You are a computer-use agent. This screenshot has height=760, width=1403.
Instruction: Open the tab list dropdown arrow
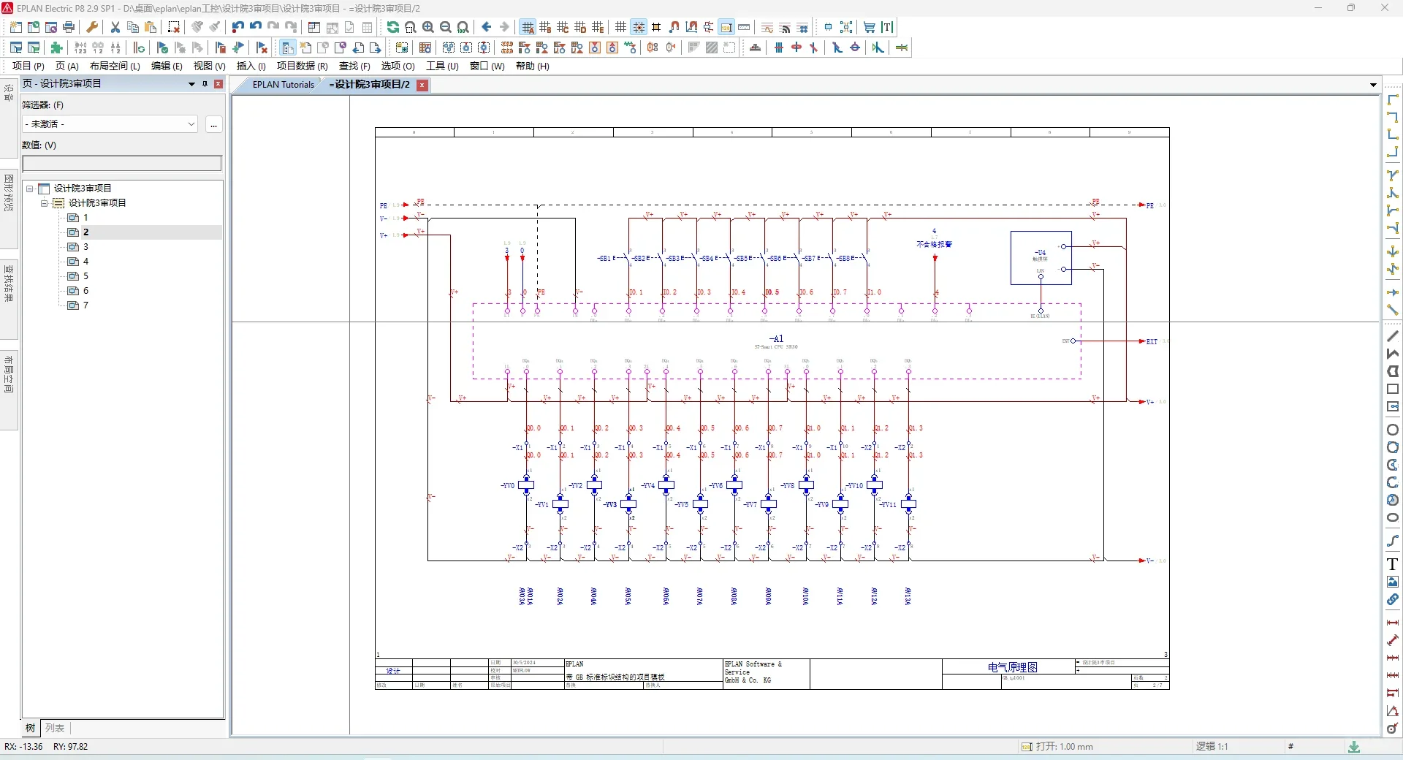tap(1373, 85)
